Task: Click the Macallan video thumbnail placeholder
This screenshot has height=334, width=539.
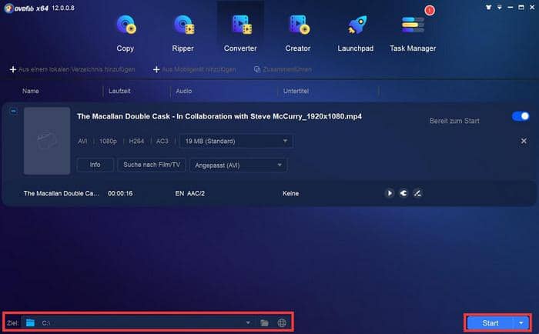Action: (x=47, y=141)
